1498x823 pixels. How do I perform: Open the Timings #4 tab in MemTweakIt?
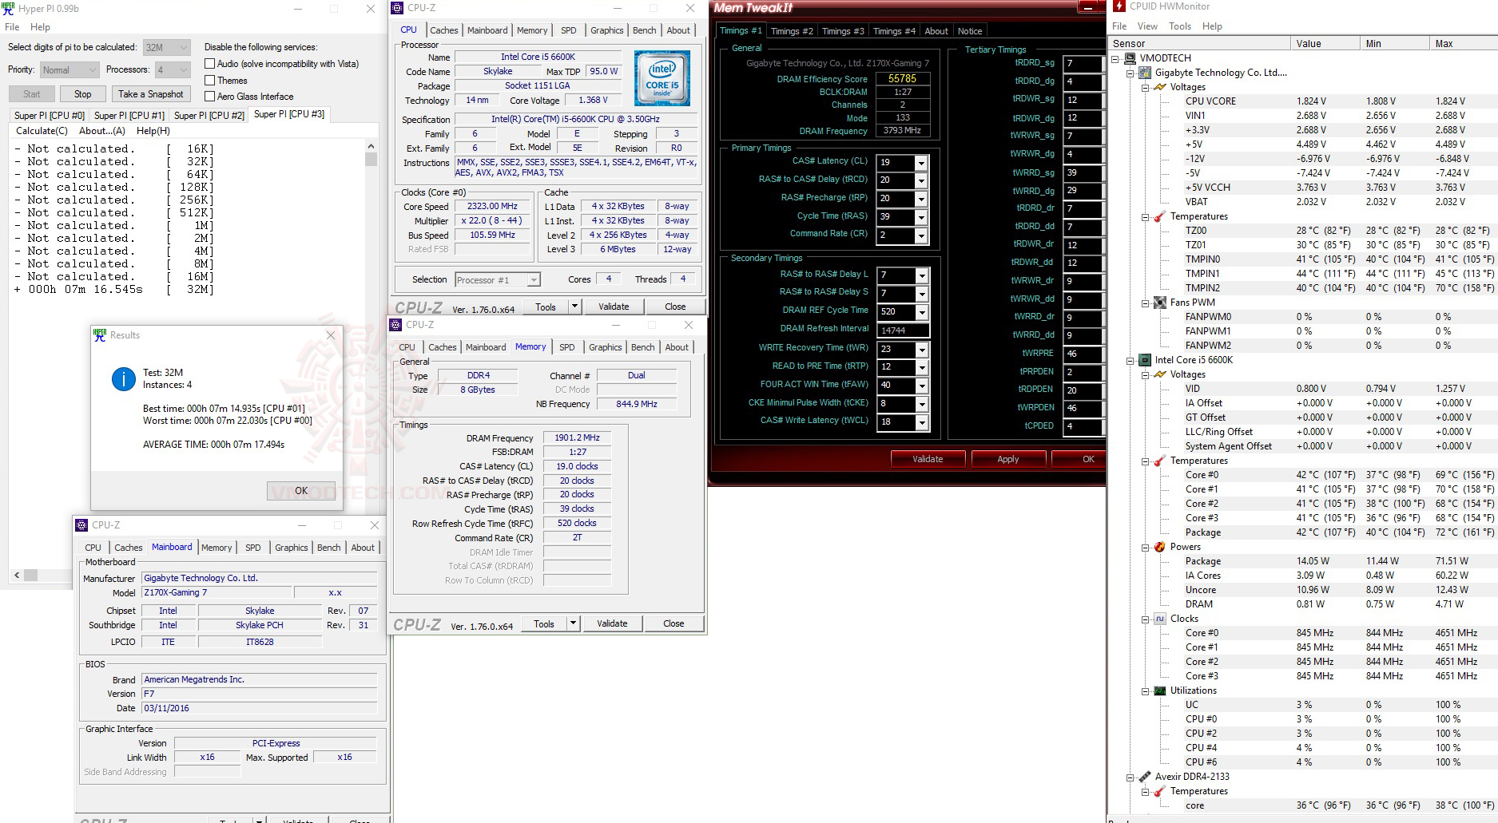click(x=894, y=31)
